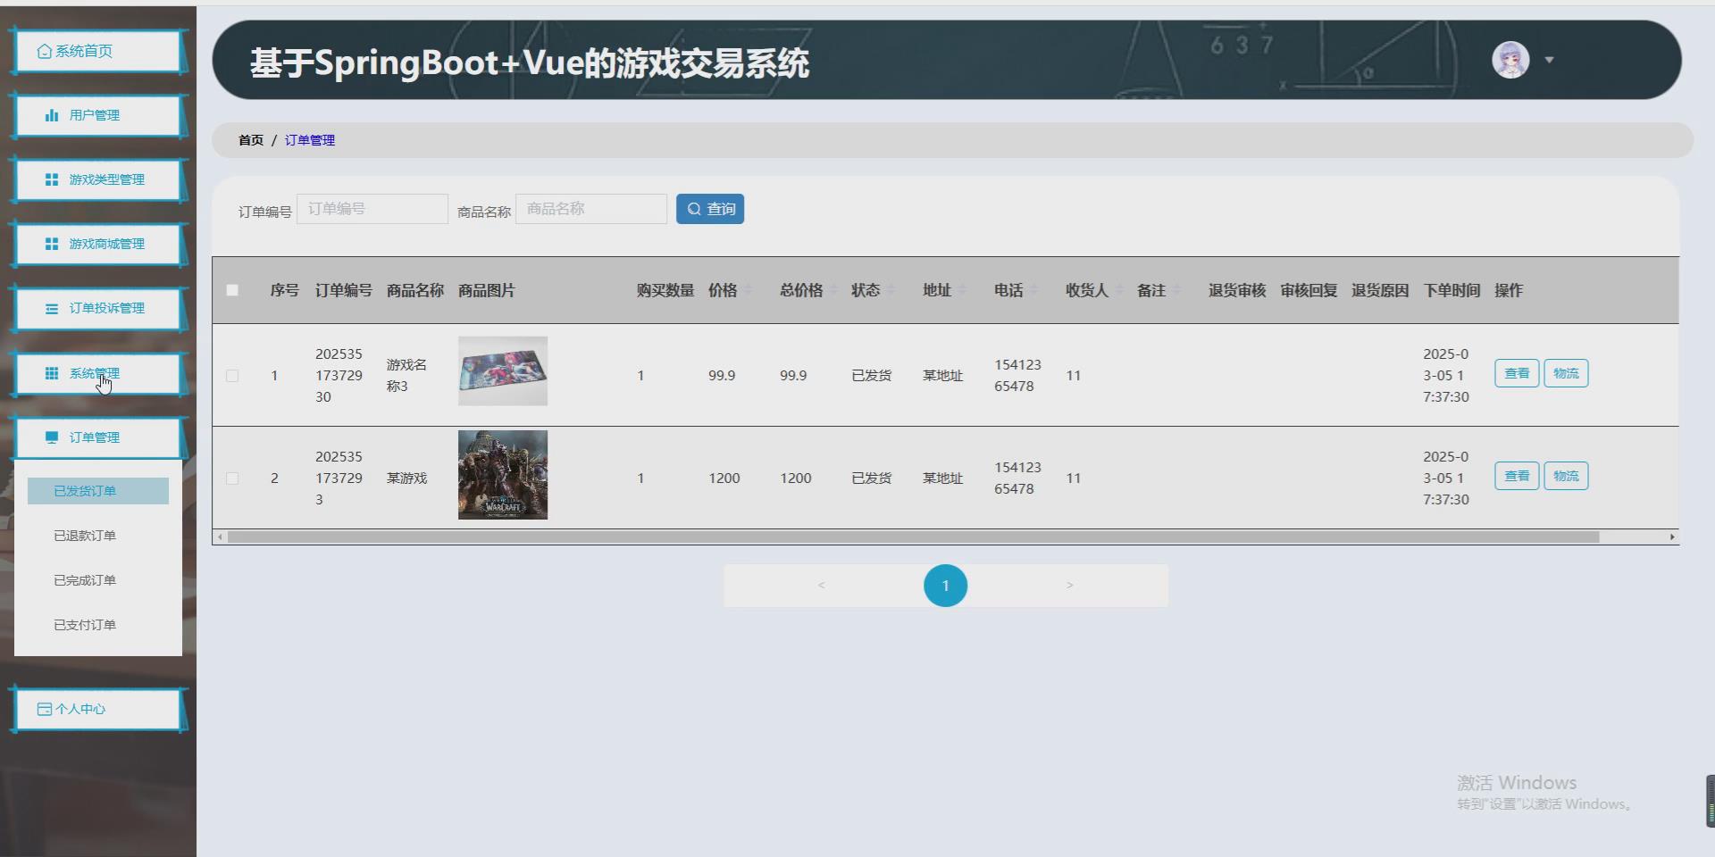Click 物流 button for the 某游戏 order

(x=1565, y=476)
